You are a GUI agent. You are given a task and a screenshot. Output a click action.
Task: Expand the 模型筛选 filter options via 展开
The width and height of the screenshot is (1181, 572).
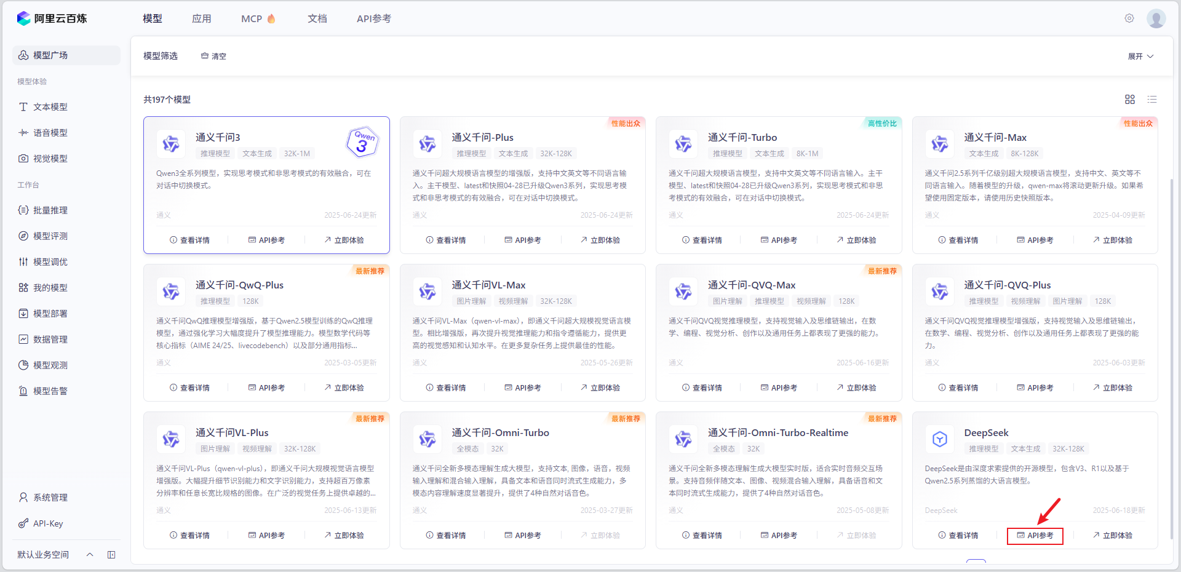pos(1140,56)
